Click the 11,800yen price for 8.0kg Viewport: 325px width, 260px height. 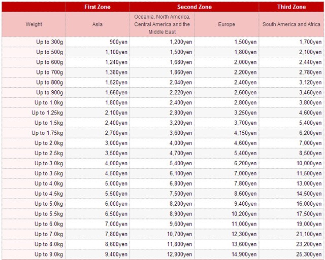pyautogui.click(x=179, y=245)
